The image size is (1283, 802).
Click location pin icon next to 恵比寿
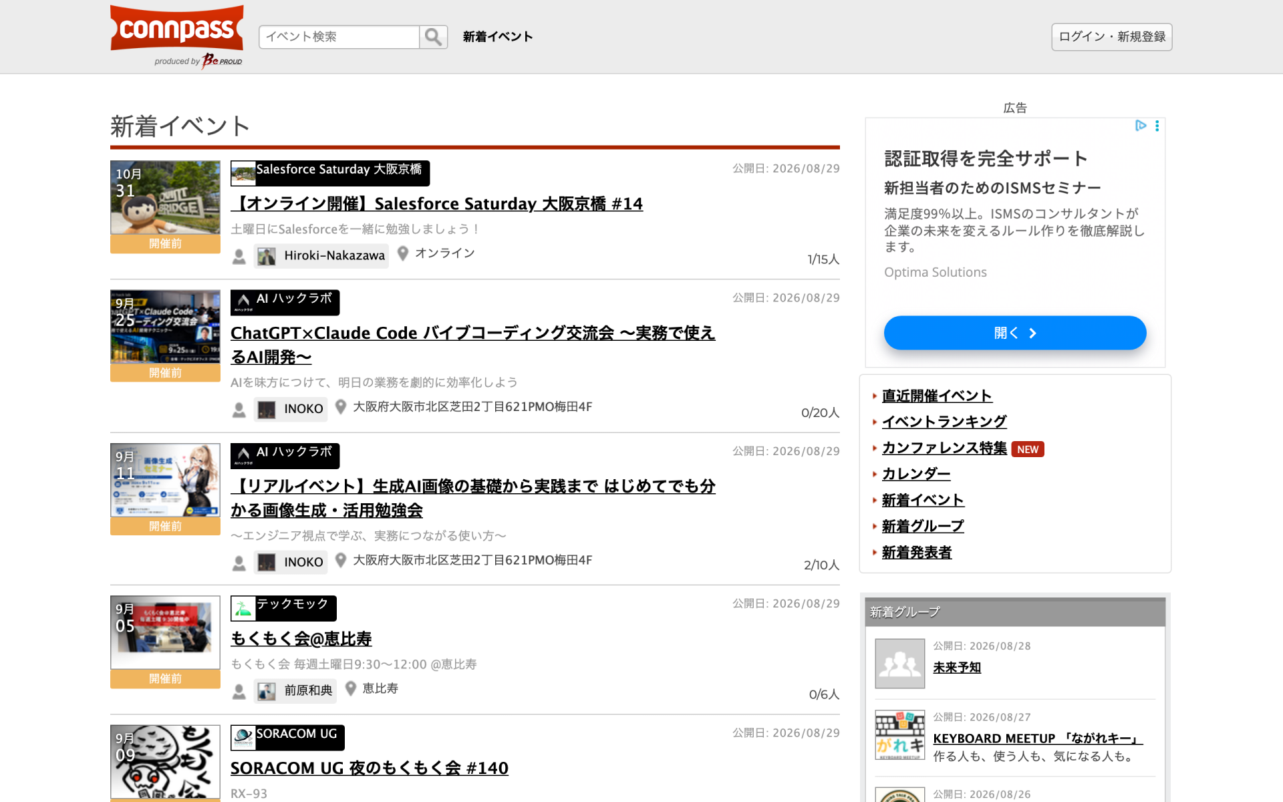pyautogui.click(x=351, y=688)
